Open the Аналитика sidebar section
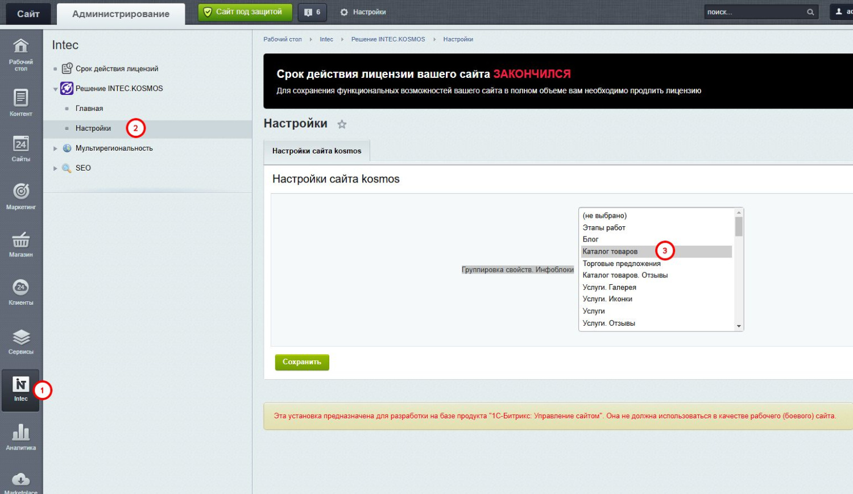The height and width of the screenshot is (494, 853). pyautogui.click(x=21, y=437)
